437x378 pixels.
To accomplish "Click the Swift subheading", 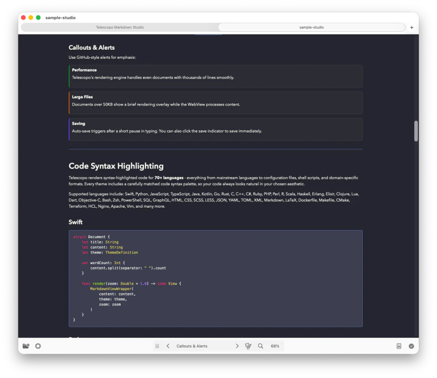I will click(x=76, y=222).
